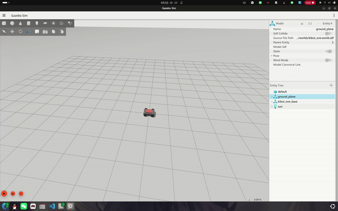Toggle the Wind Mode switch
This screenshot has width=338, height=211.
328,60
